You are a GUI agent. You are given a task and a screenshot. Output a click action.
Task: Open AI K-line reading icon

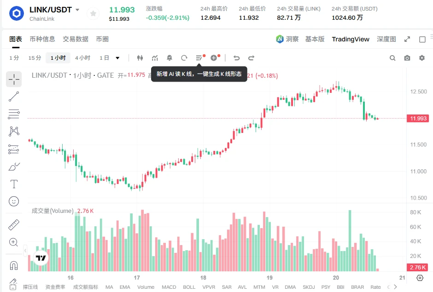[199, 58]
